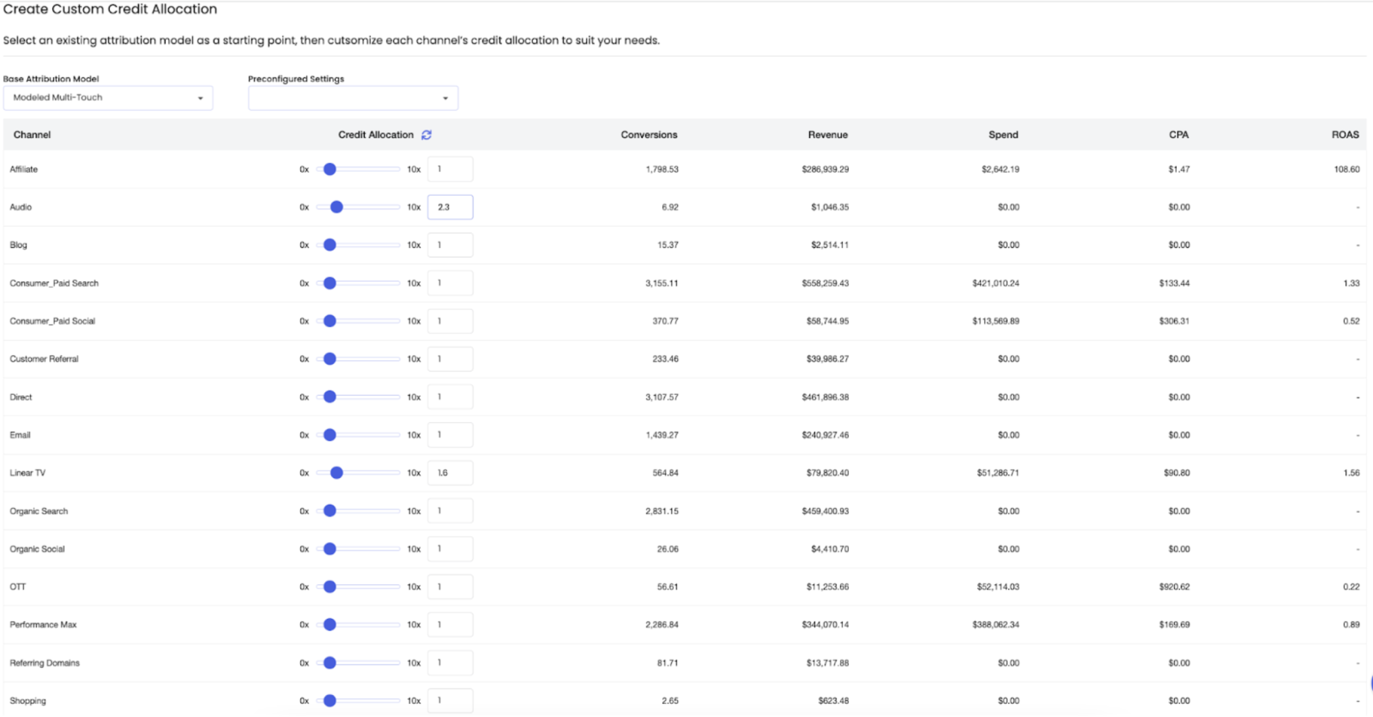Viewport: 1373px width, 717px height.
Task: Click the Linear TV credit value field
Action: click(x=450, y=473)
